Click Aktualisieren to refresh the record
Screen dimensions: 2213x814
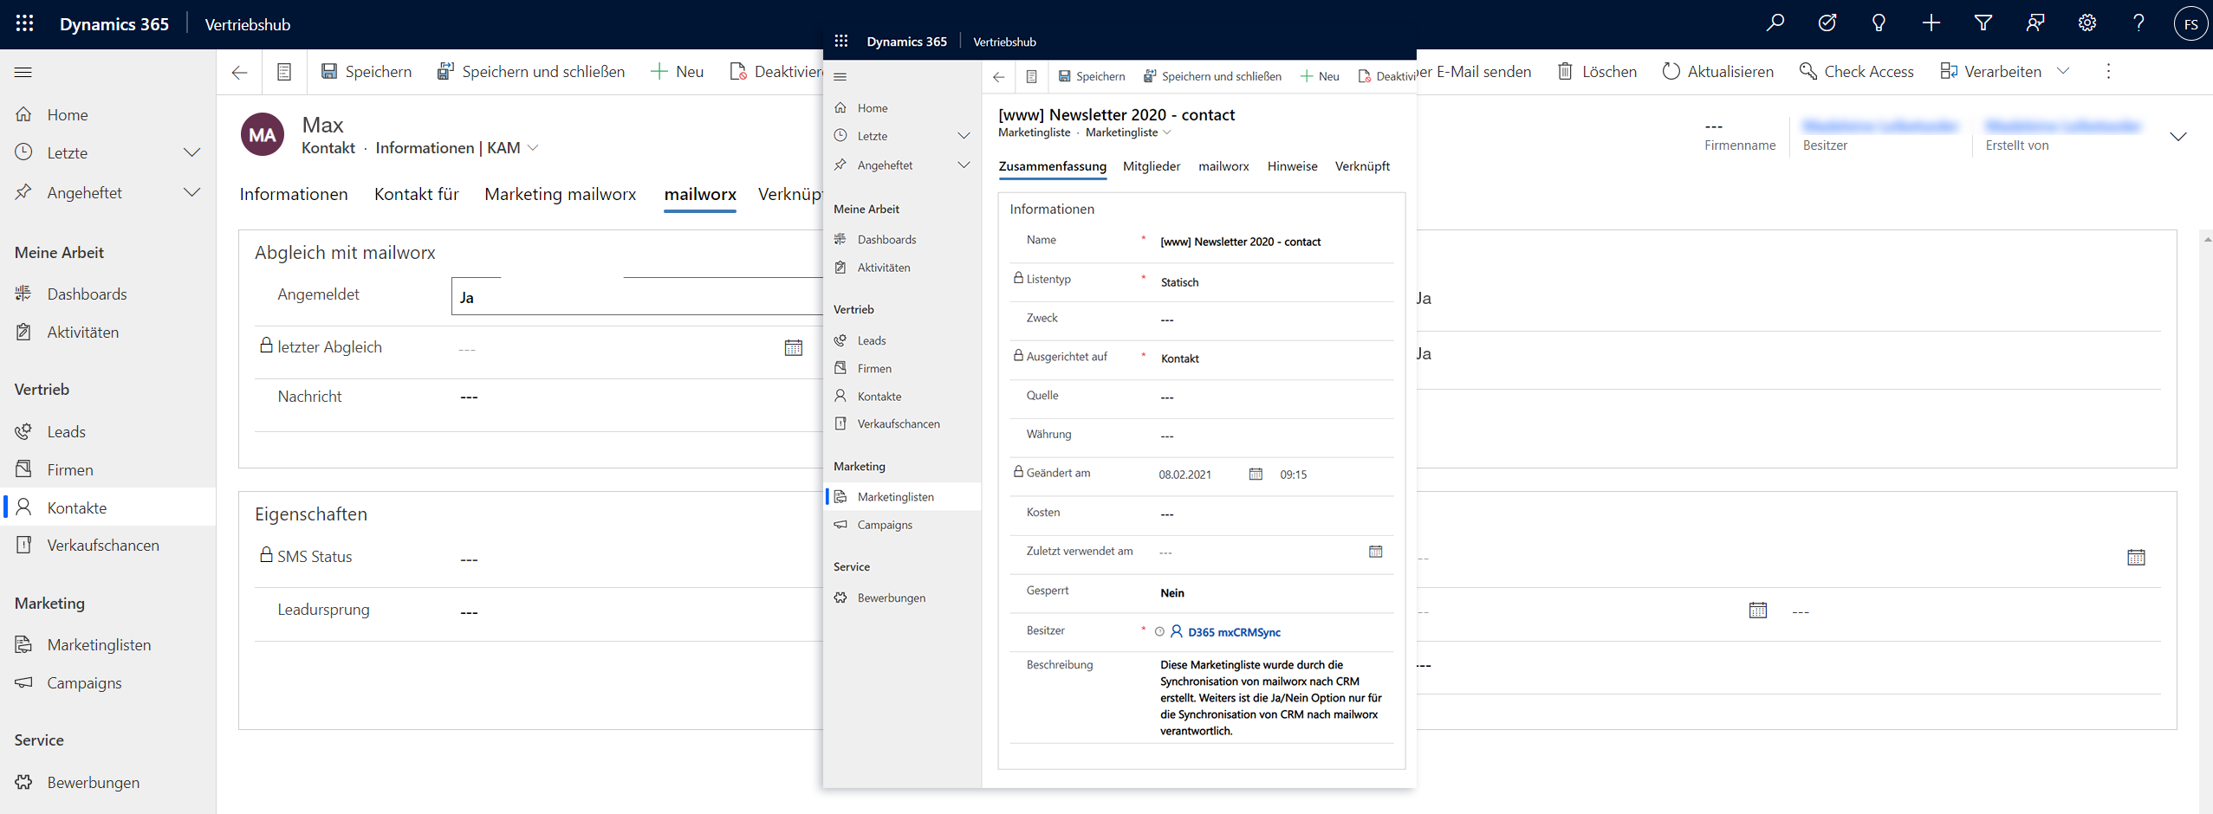coord(1718,72)
